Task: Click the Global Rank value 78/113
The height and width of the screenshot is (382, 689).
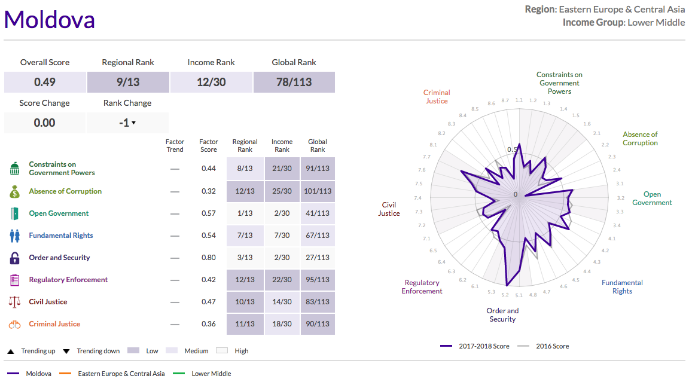Action: (294, 82)
